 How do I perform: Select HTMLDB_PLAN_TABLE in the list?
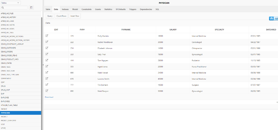coord(21,105)
